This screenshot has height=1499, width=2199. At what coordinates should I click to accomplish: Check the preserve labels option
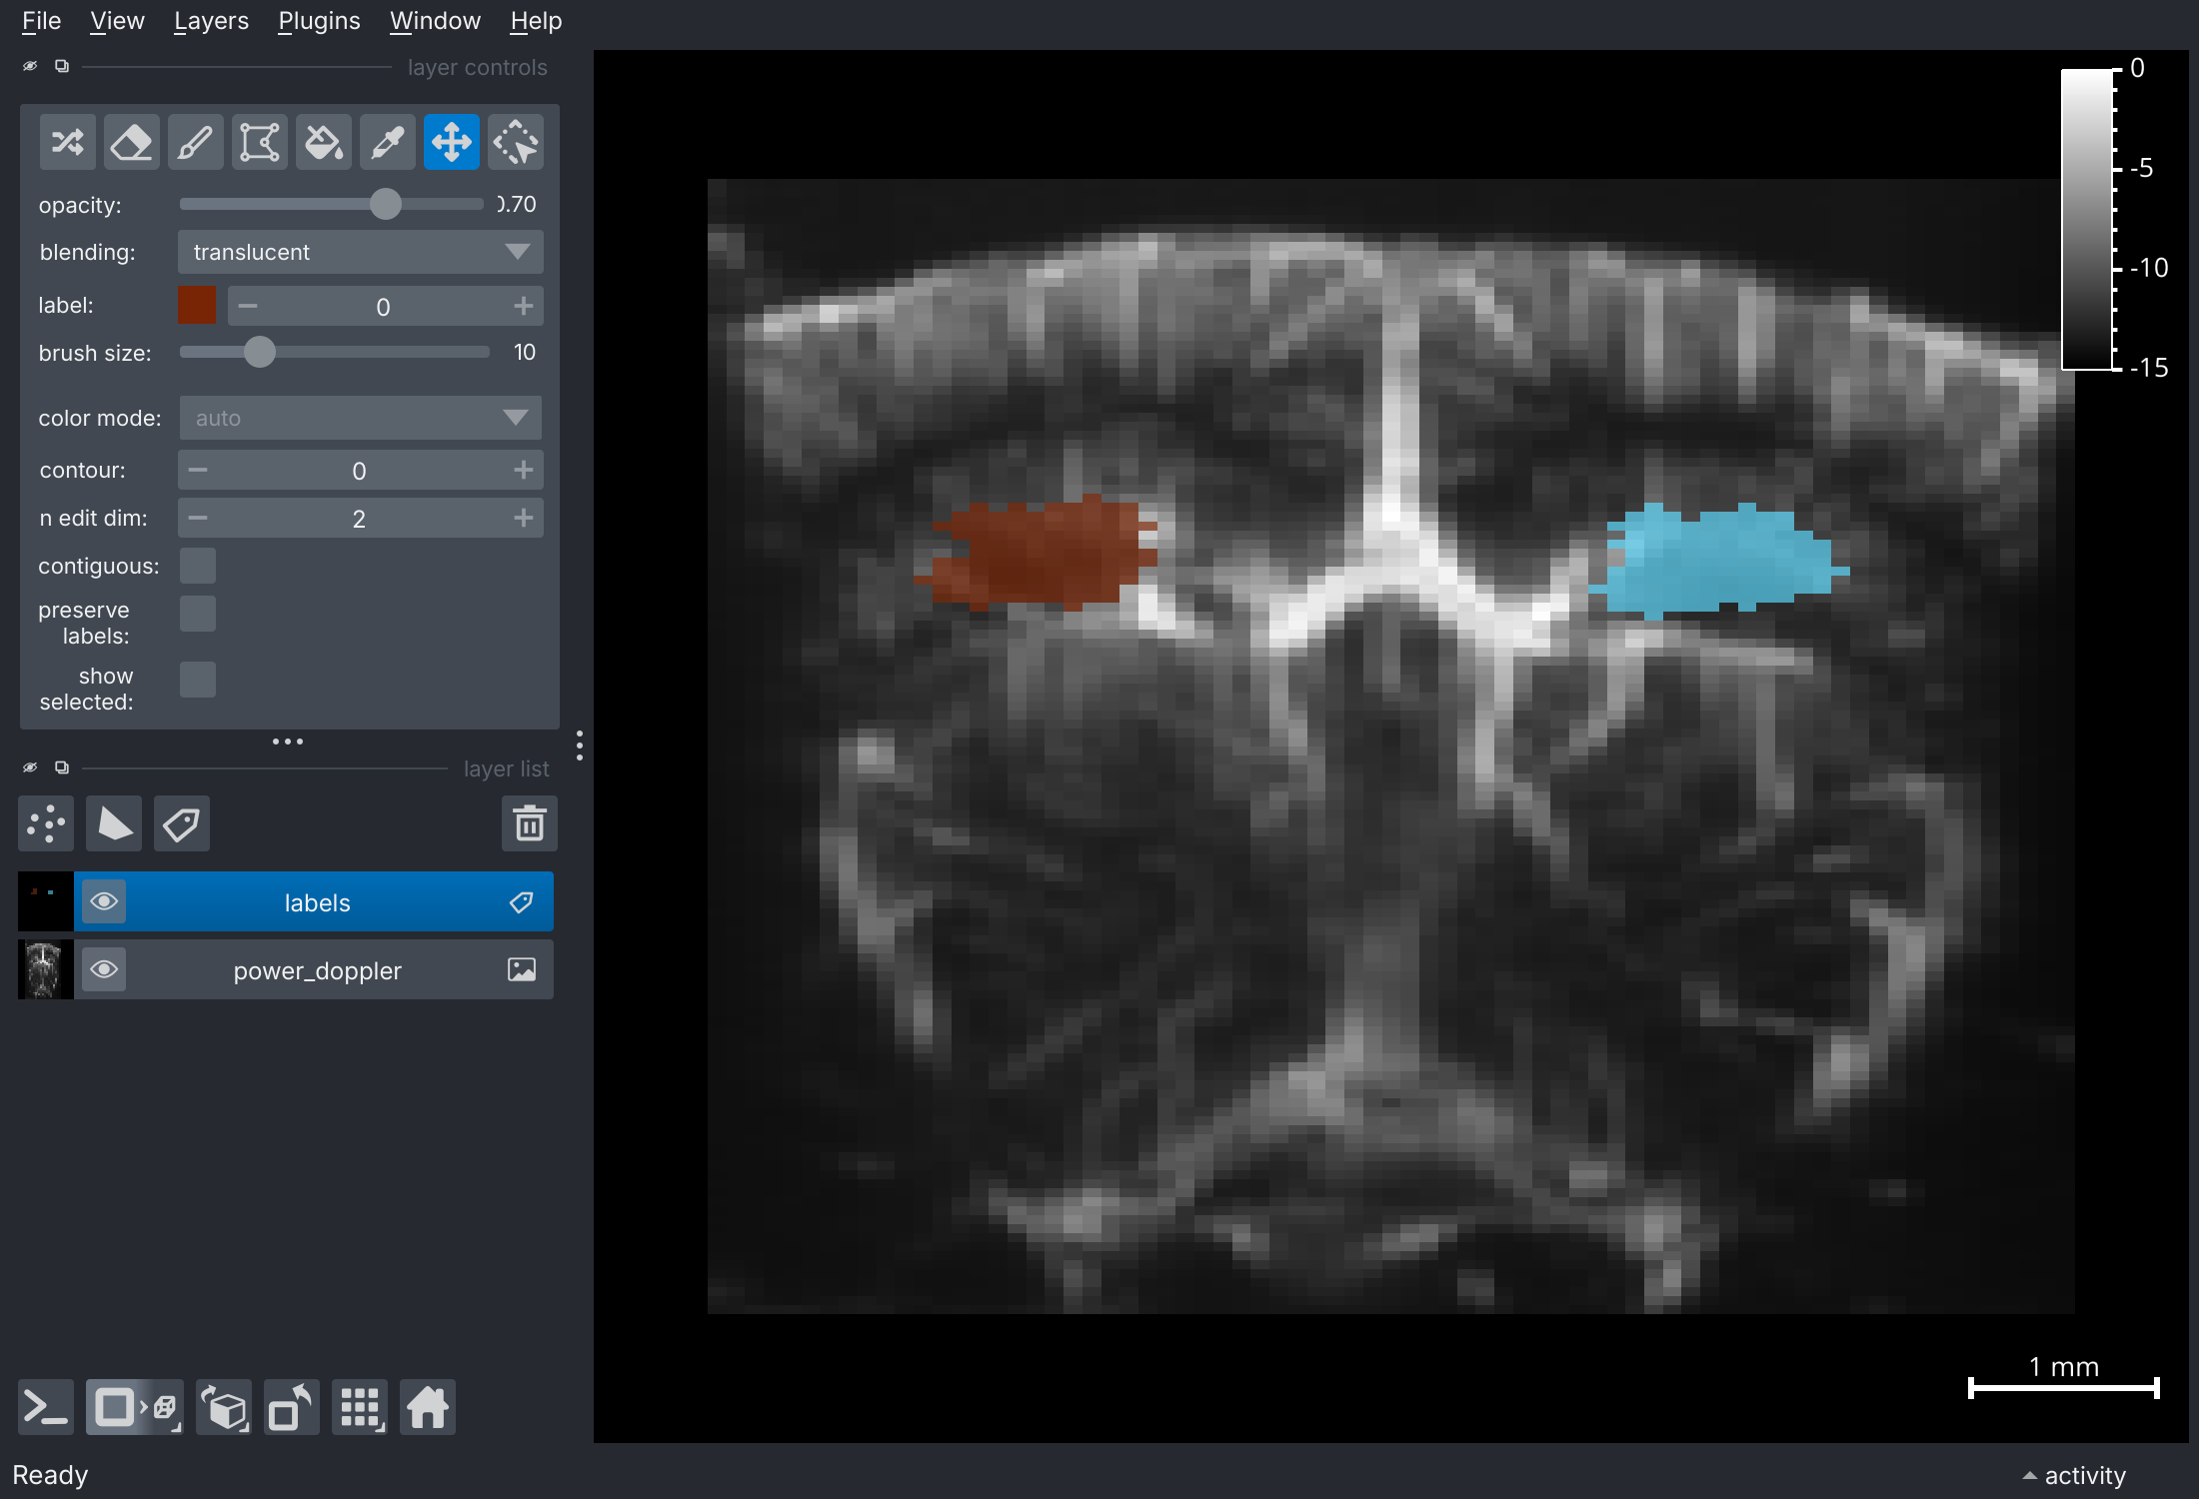point(198,614)
